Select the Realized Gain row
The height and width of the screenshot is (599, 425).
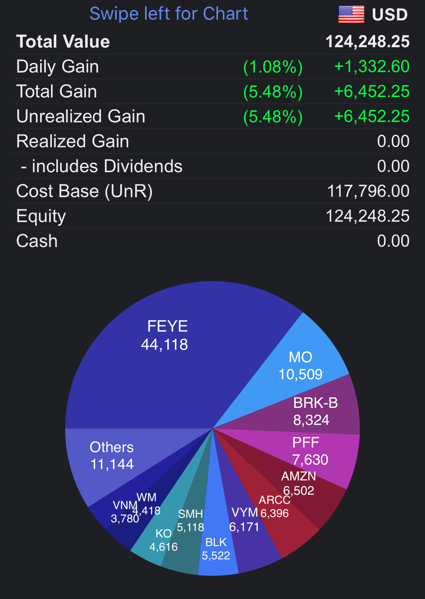pos(212,141)
